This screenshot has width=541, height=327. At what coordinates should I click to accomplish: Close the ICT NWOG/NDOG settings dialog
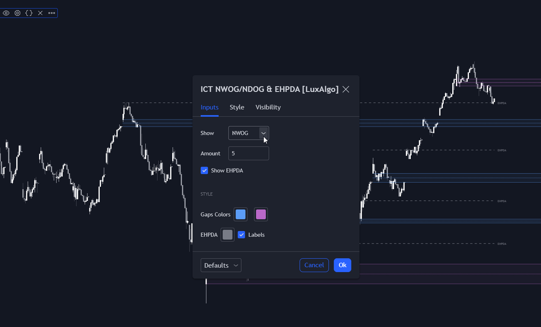[346, 89]
